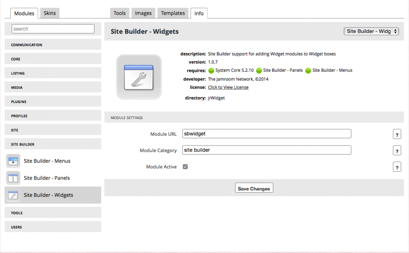This screenshot has width=409, height=253.
Task: Click the Site Builder - Widgets sidebar icon
Action: (13, 195)
